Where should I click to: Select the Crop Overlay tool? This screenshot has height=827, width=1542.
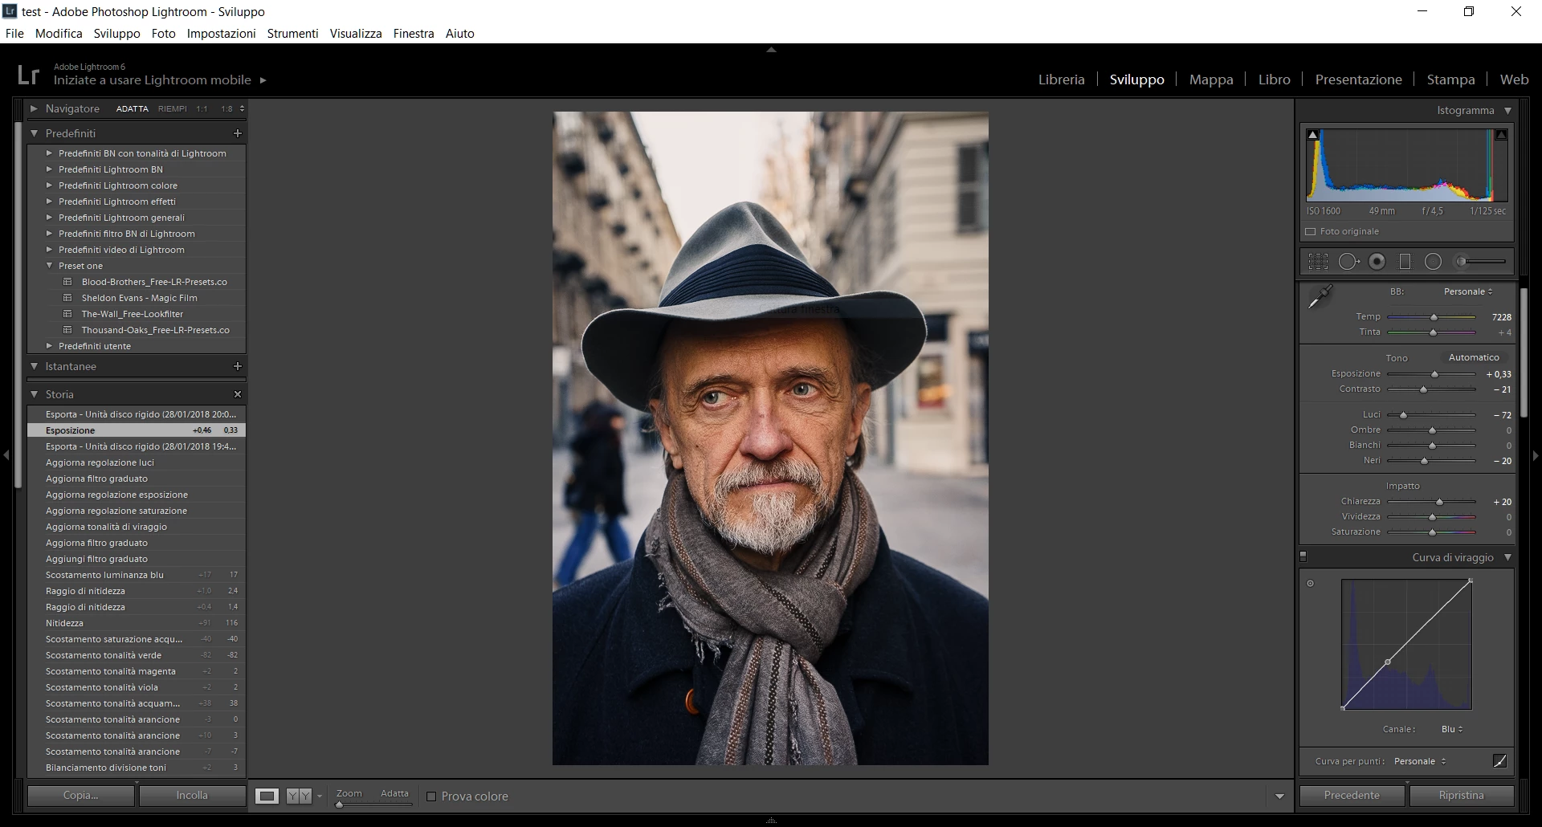(1318, 261)
